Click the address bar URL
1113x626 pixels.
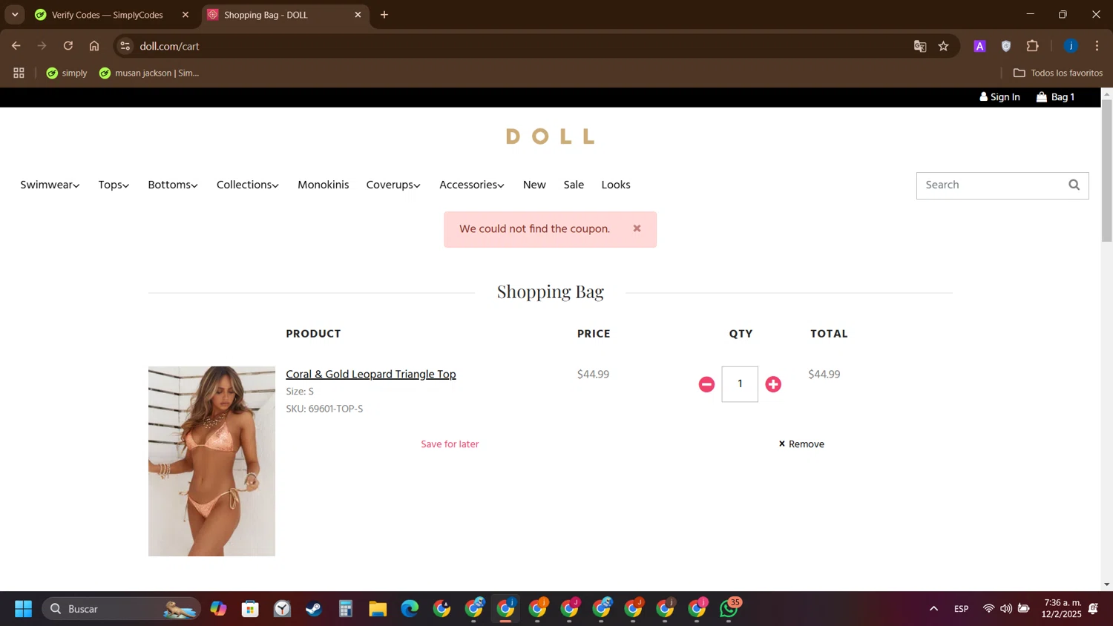pos(170,46)
